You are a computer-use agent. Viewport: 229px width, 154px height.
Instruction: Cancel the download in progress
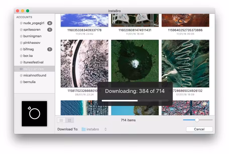(199, 129)
